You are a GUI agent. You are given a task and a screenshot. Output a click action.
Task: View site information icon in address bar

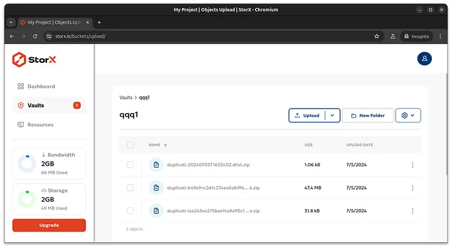click(49, 36)
